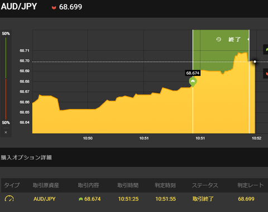The image size is (268, 212).
Task: Click the 10:50 time axis label
Action: tap(88, 138)
